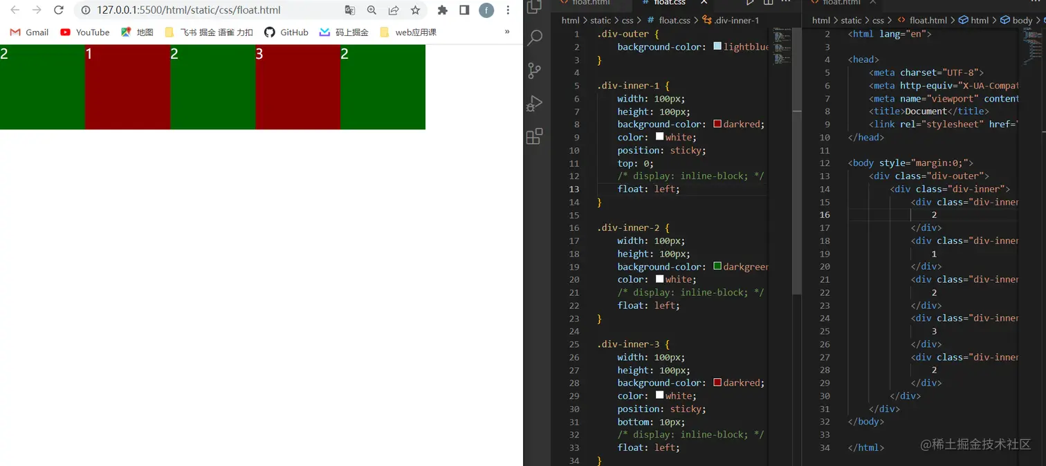
Task: Click darkred color swatch on line 8
Action: coord(717,124)
